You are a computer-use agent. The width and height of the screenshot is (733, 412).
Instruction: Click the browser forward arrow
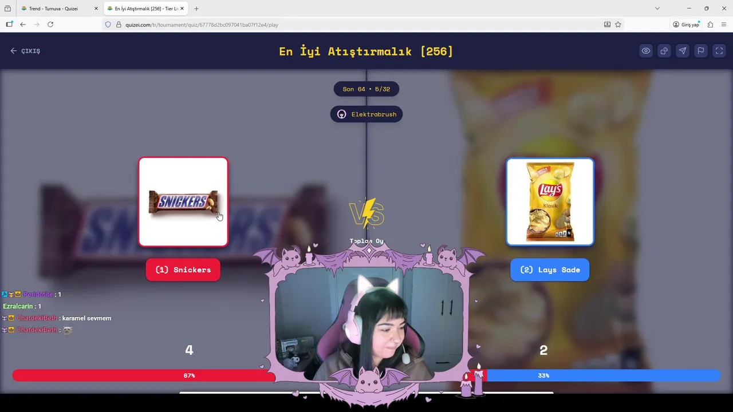pos(37,25)
